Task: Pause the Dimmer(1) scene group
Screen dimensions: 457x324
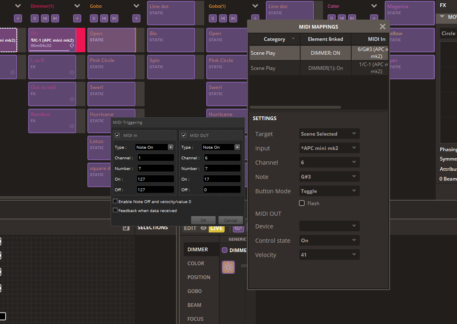Action: (35, 18)
